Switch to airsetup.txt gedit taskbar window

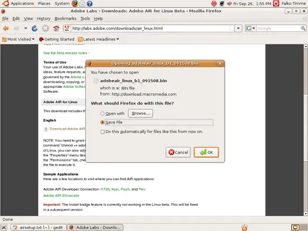click(38, 227)
